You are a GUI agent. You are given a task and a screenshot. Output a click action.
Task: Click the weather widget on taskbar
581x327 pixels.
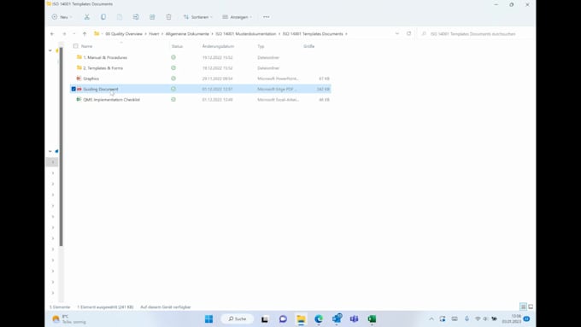point(70,318)
